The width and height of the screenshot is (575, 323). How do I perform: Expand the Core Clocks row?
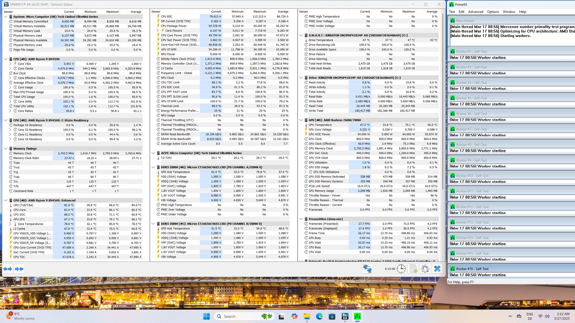point(10,68)
